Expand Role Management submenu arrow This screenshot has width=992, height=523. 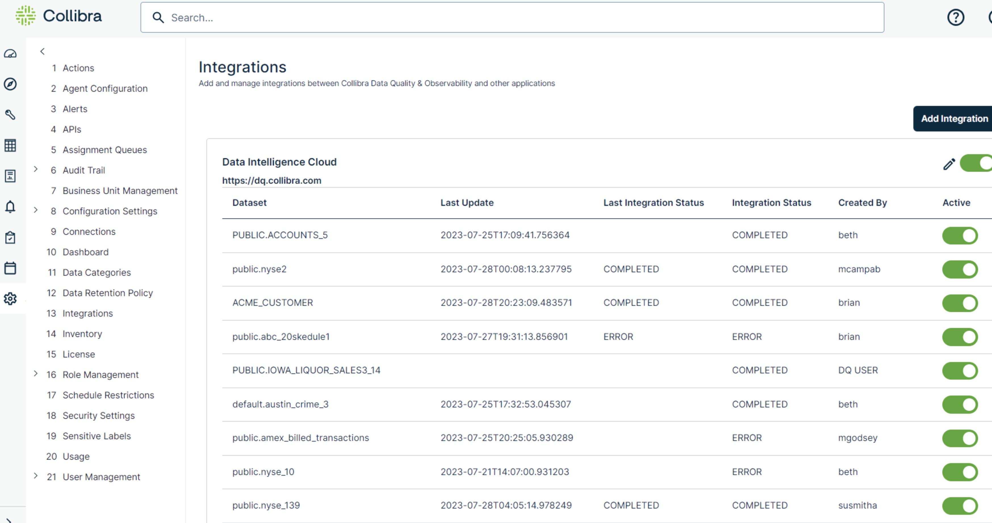pyautogui.click(x=36, y=374)
